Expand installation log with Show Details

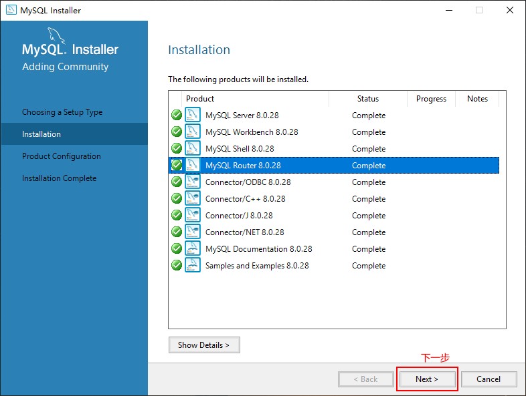tap(204, 345)
